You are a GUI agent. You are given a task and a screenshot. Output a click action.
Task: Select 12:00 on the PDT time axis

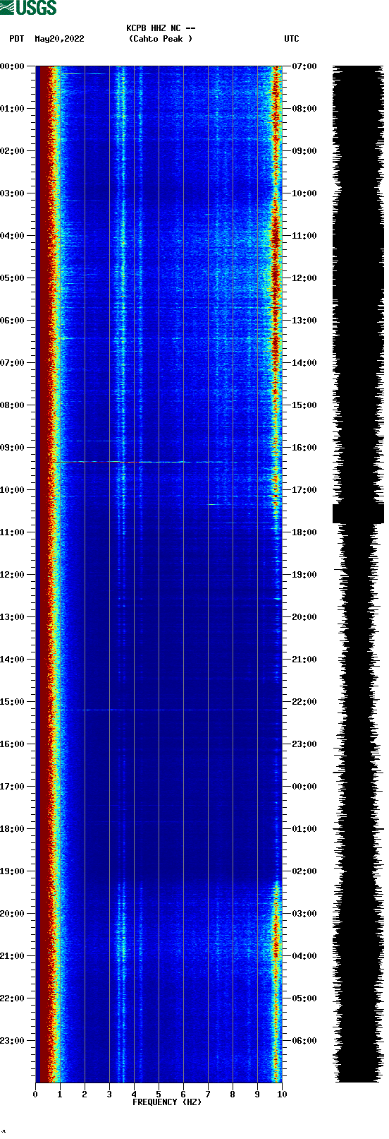(12, 575)
